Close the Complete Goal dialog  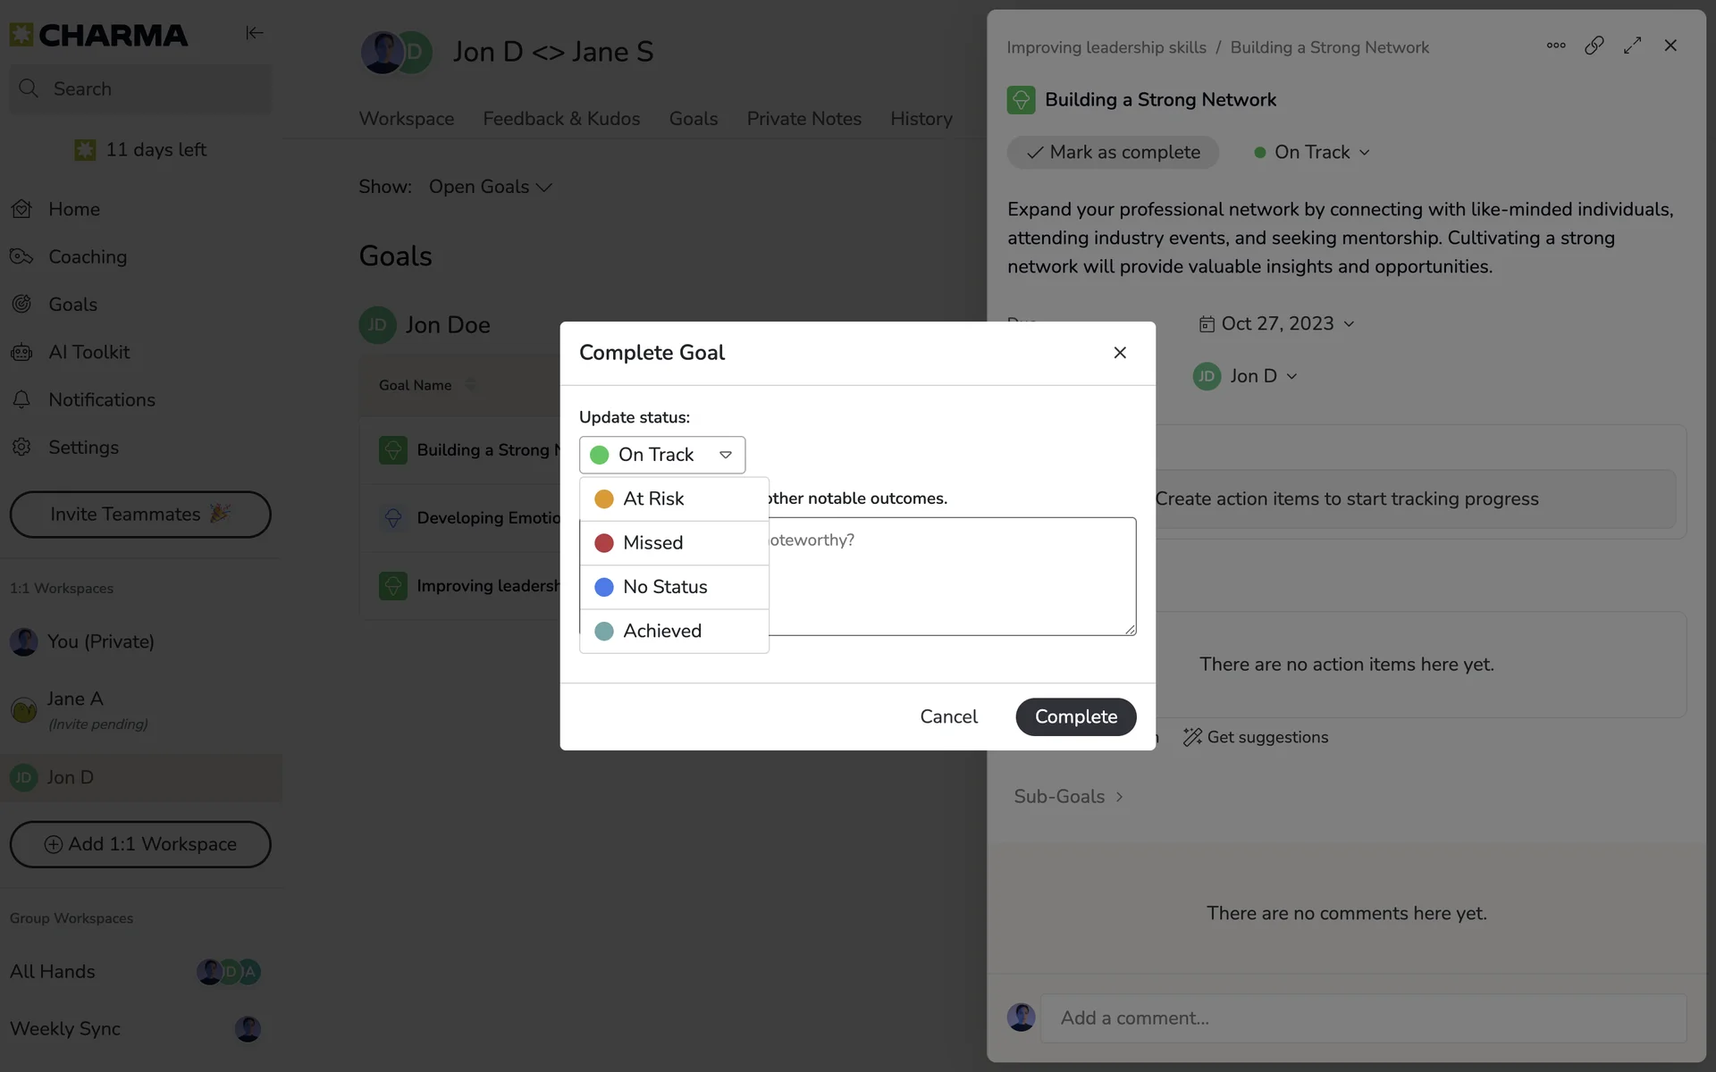coord(1119,353)
